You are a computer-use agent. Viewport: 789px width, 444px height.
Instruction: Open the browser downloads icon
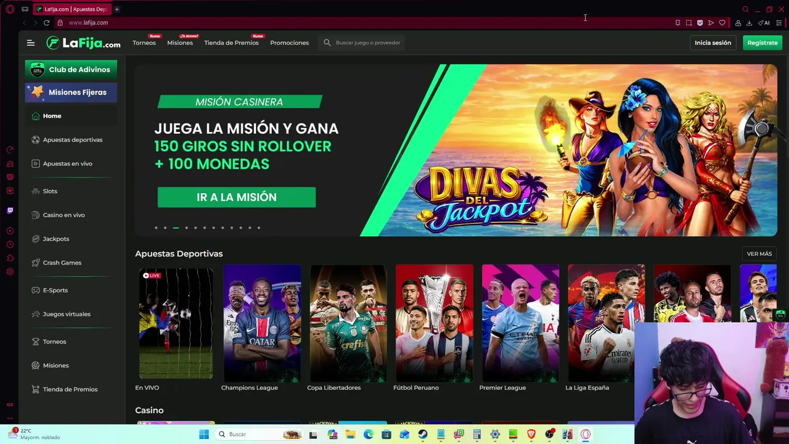[x=749, y=23]
